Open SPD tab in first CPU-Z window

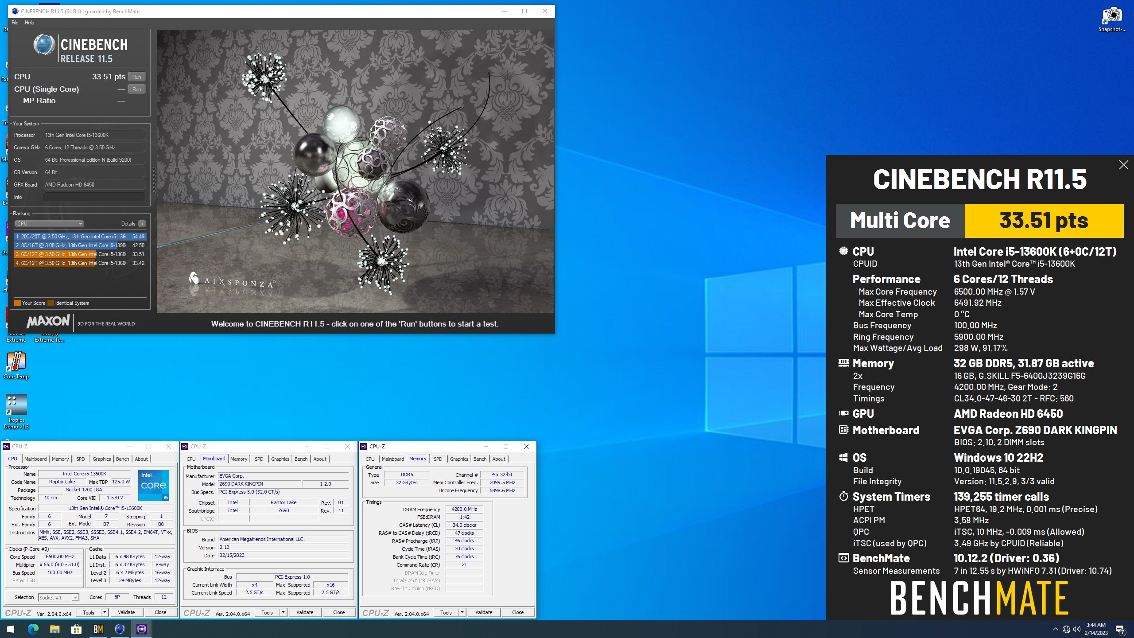click(81, 459)
